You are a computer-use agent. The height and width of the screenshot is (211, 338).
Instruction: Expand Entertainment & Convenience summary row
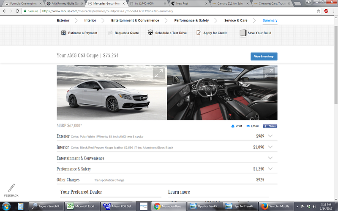(x=270, y=158)
